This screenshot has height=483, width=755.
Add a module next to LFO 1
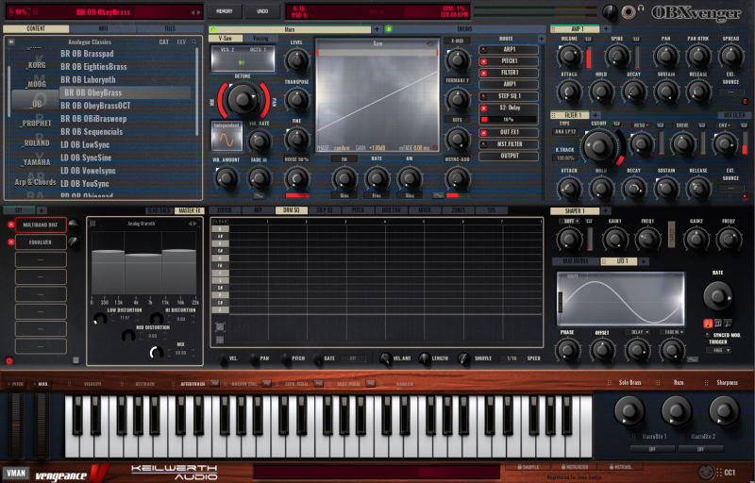(644, 261)
